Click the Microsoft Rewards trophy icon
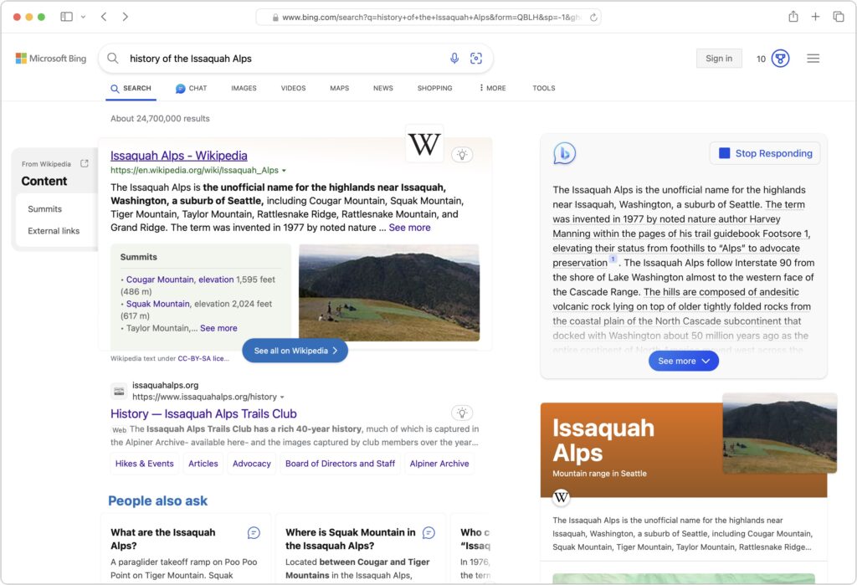This screenshot has width=857, height=585. tap(780, 59)
